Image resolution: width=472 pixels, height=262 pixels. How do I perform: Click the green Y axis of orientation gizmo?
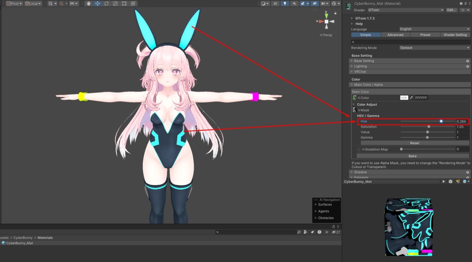[326, 15]
